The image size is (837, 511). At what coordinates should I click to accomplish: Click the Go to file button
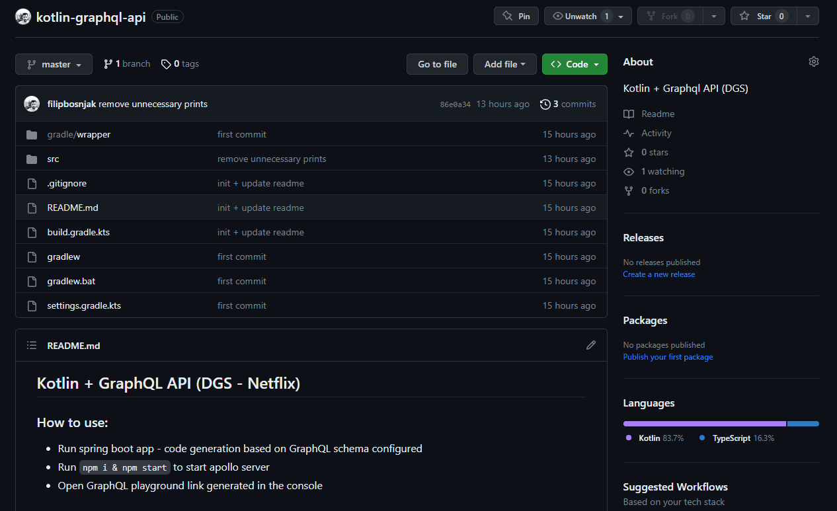tap(437, 64)
